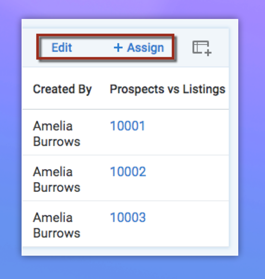This screenshot has height=279, width=265.
Task: Select Amelia Burrows cell in 10002 row
Action: (x=57, y=180)
